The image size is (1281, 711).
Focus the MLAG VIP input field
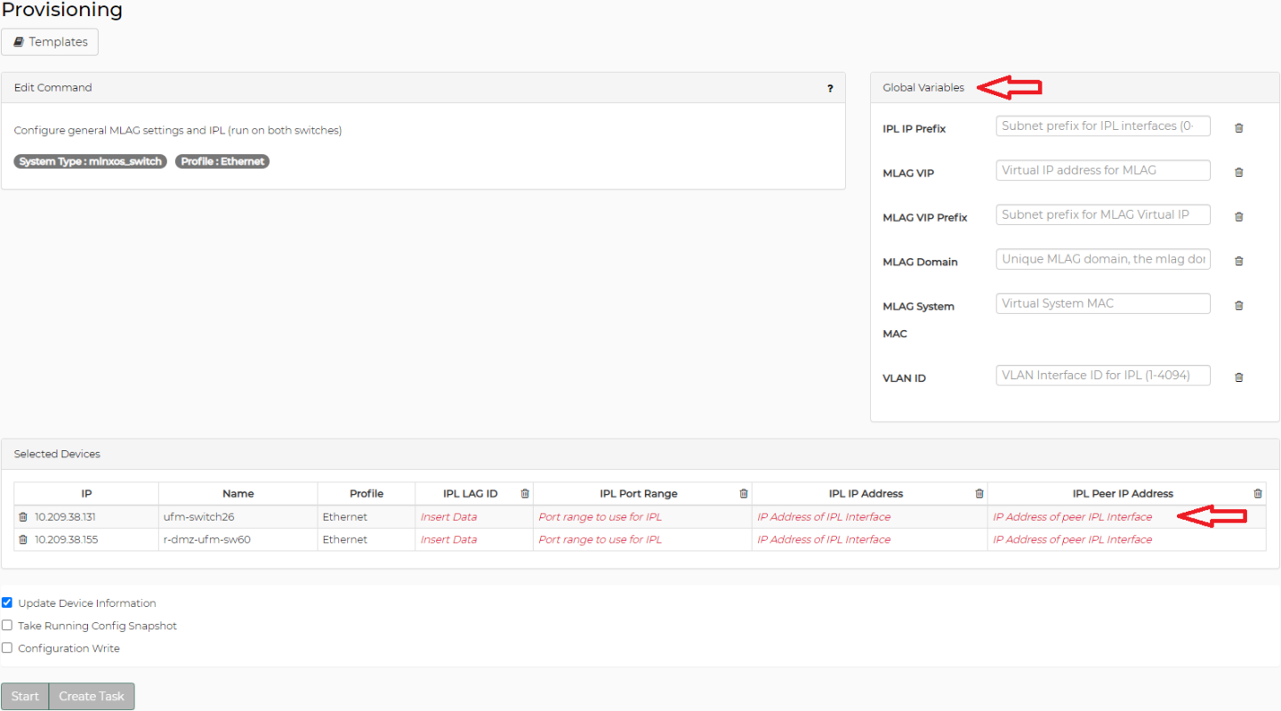pos(1102,170)
